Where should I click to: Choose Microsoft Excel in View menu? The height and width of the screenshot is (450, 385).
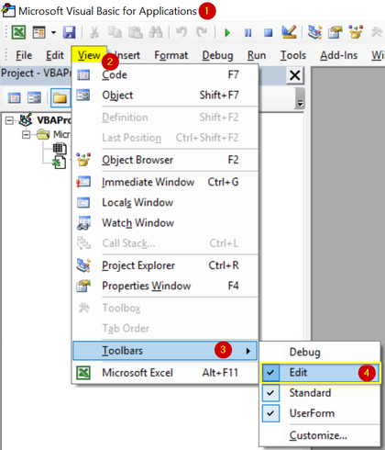[165, 373]
